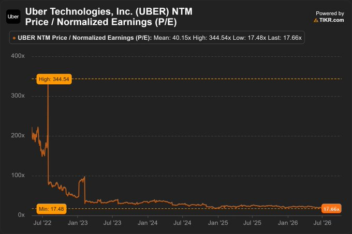Click the "Jan '26" x-axis label
352x234 pixels.
(288, 223)
